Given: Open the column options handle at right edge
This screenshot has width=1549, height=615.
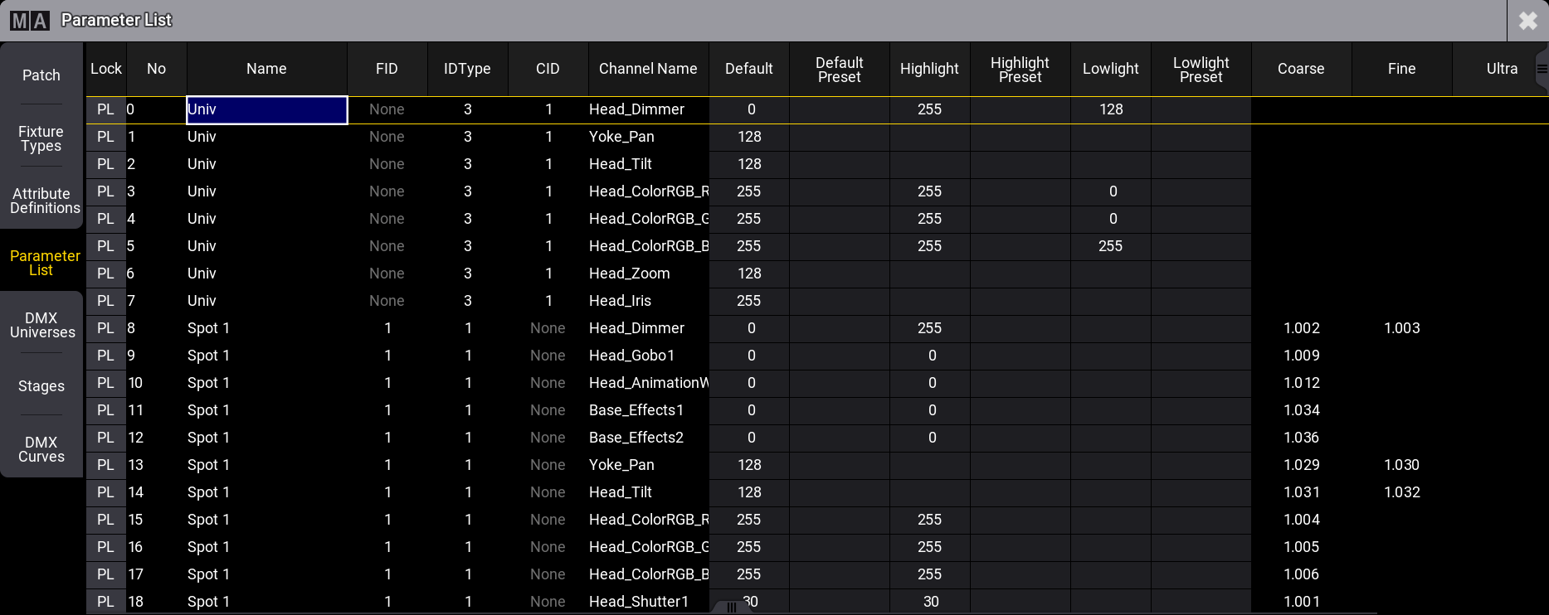Looking at the screenshot, I should [1542, 69].
